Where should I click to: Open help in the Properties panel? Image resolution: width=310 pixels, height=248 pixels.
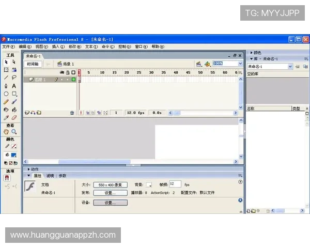240,182
